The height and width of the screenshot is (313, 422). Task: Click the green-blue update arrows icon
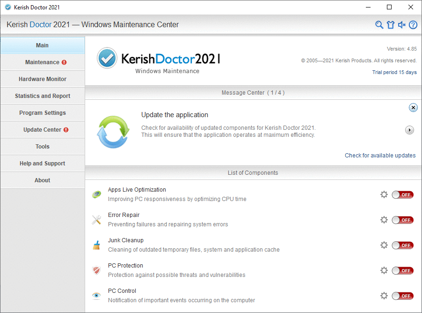click(113, 132)
